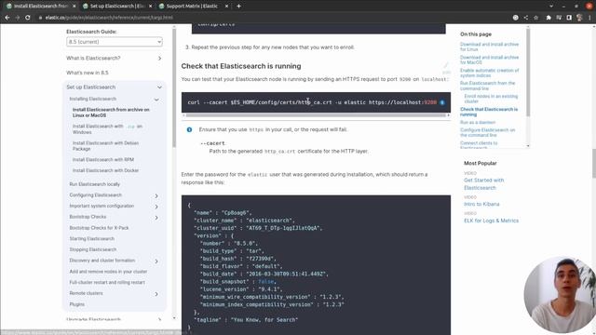Image resolution: width=596 pixels, height=335 pixels.
Task: Click the webcam presenter thumbnail
Action: pyautogui.click(x=560, y=295)
